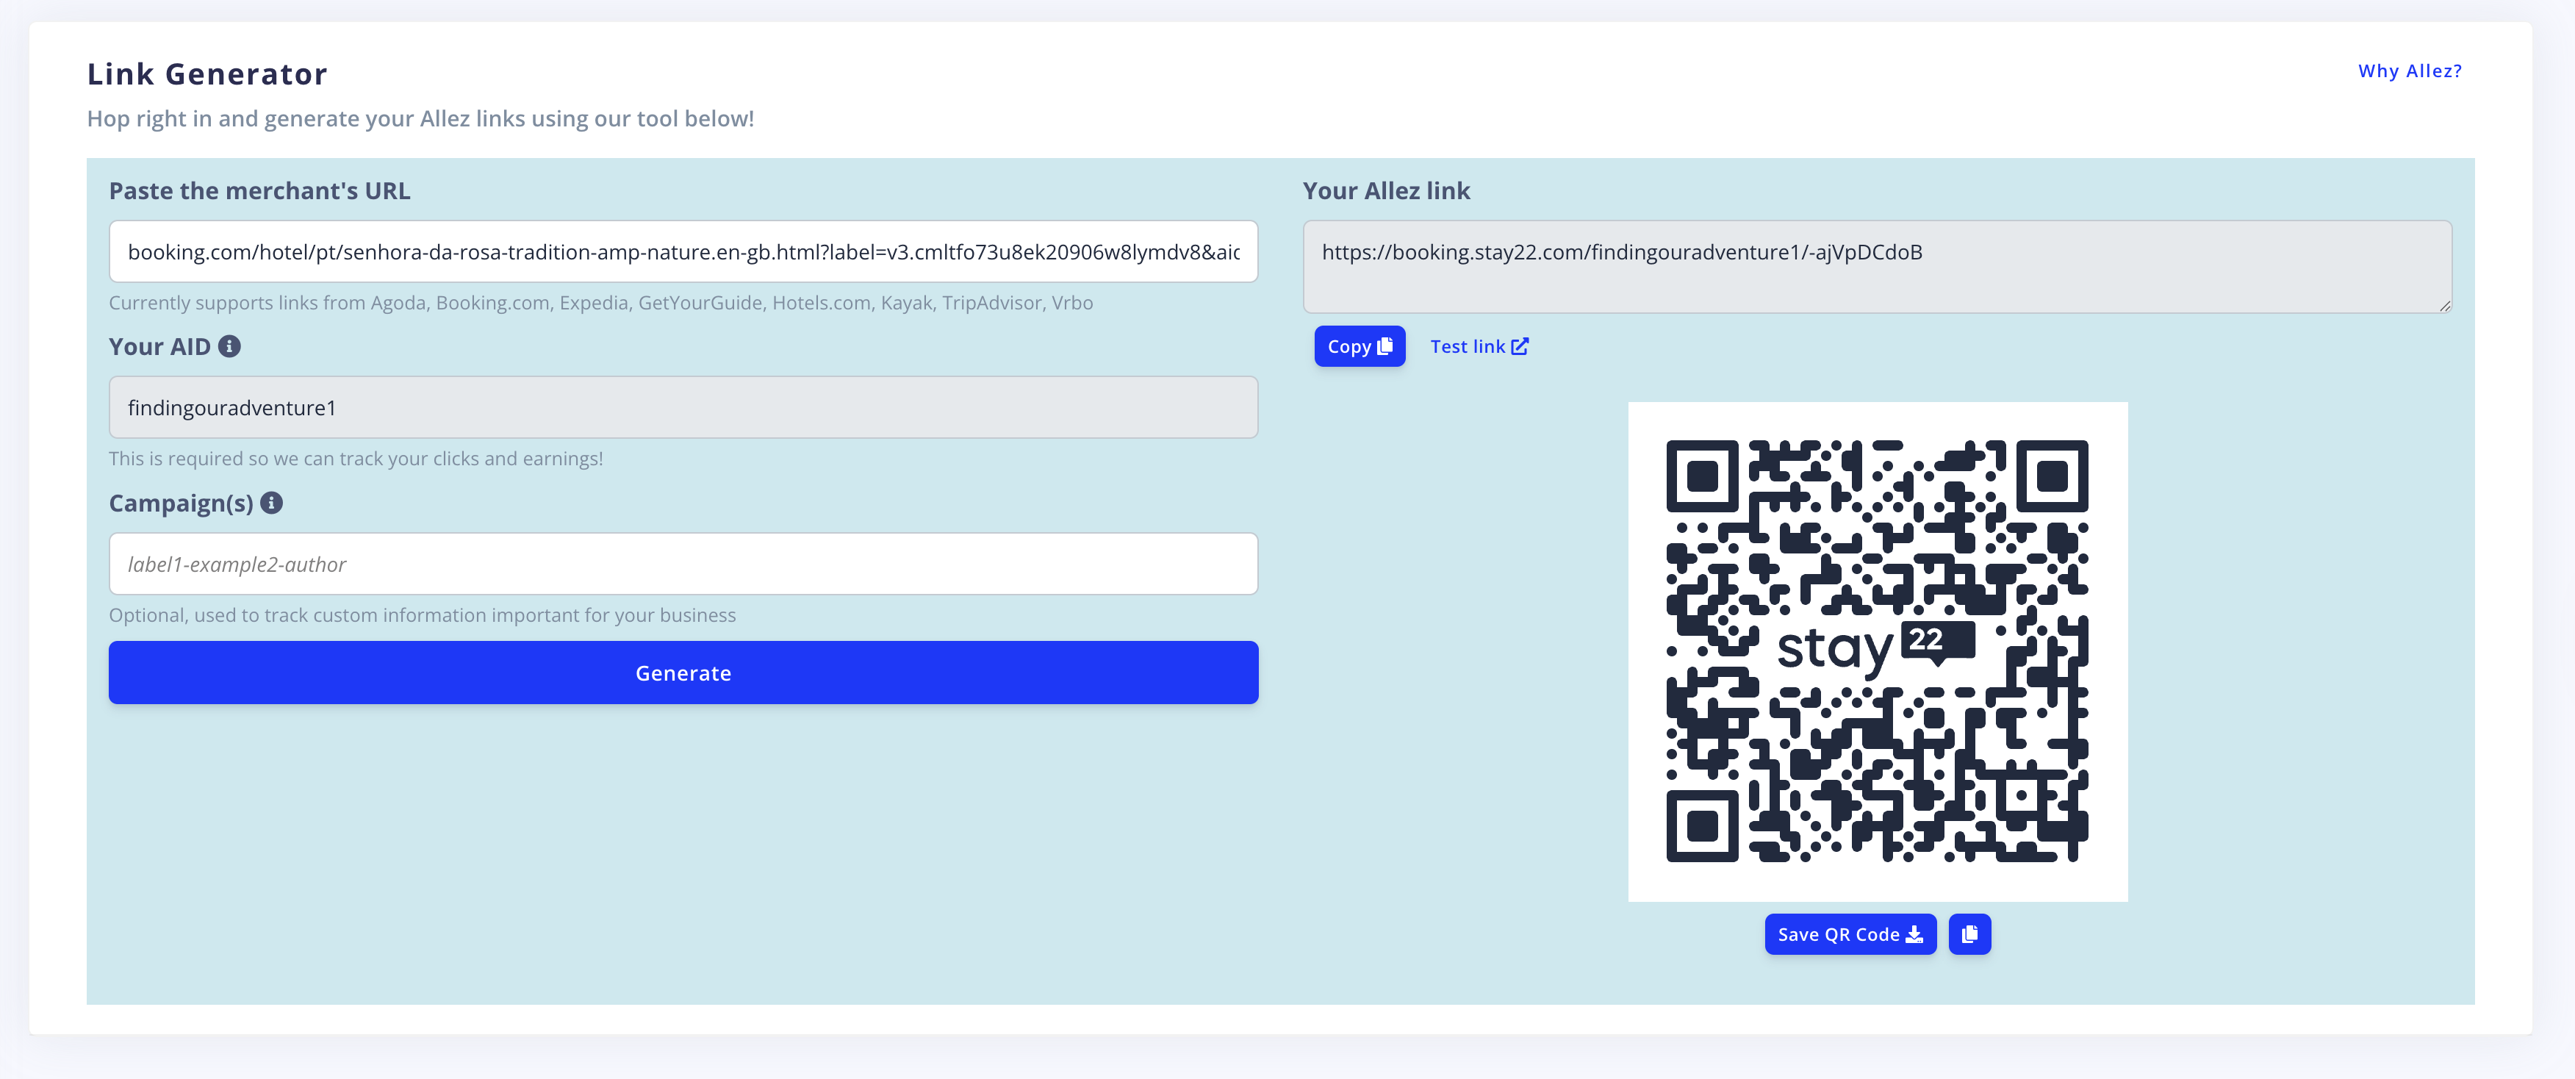The height and width of the screenshot is (1079, 2575).
Task: Click the Your Allez link label
Action: click(x=1385, y=191)
